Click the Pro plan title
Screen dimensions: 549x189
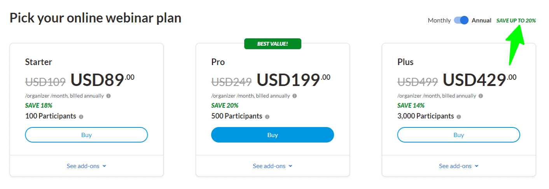[x=218, y=62]
